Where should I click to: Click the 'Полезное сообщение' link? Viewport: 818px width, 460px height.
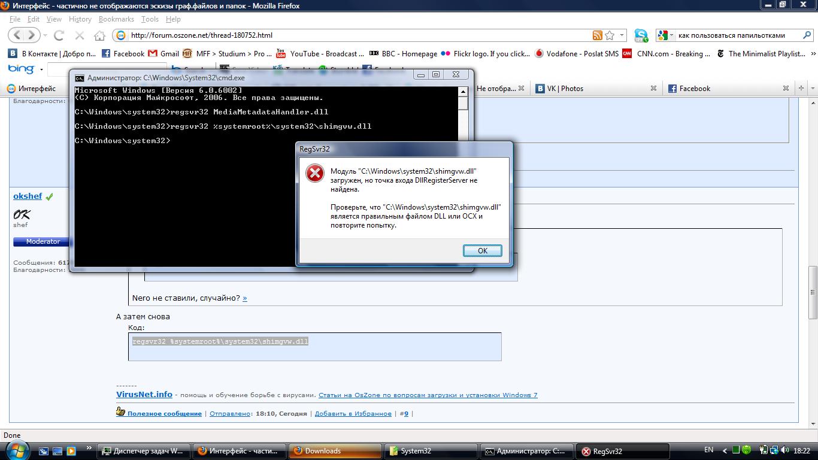click(164, 413)
